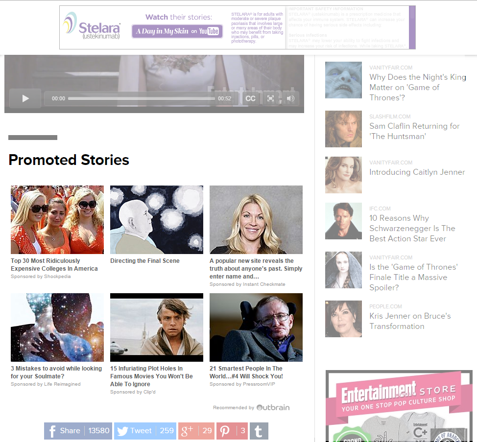
Task: Enter fullscreen mode on the video player
Action: point(270,98)
